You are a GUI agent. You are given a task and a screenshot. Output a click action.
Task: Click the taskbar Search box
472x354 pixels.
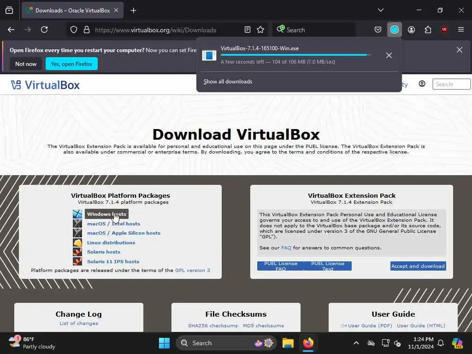[226, 343]
